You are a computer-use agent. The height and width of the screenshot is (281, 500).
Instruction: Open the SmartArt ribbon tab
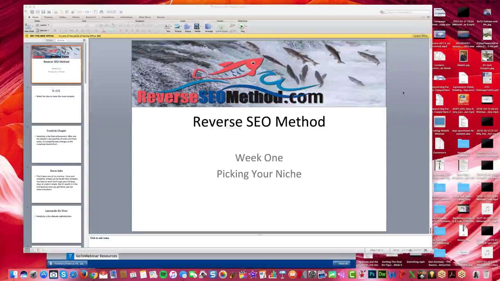91,17
